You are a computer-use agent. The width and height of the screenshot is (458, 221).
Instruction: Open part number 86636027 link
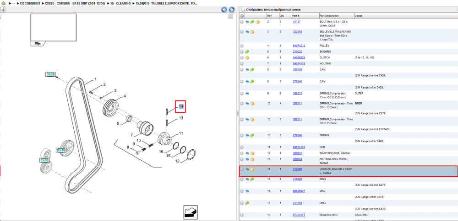click(299, 191)
